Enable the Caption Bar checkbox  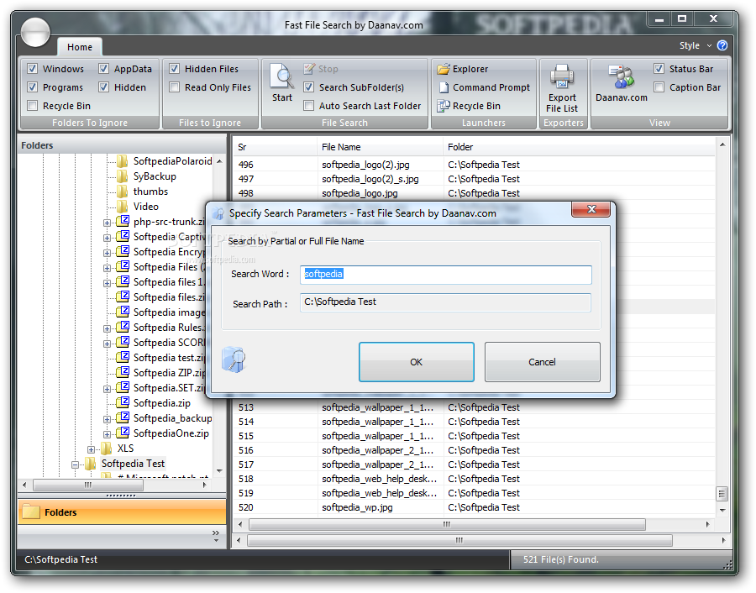(659, 87)
